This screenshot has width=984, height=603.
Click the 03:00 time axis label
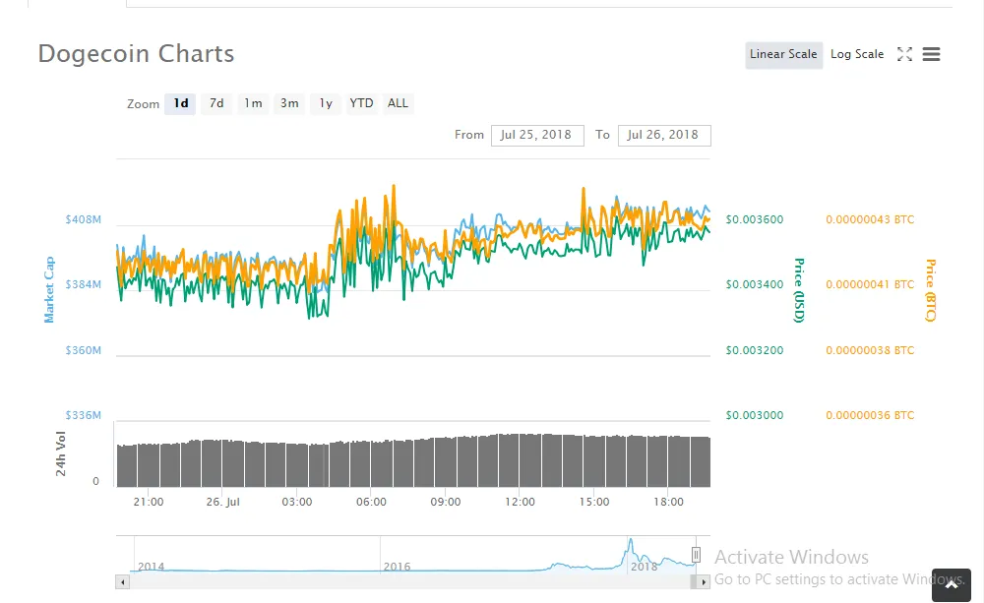click(x=297, y=502)
